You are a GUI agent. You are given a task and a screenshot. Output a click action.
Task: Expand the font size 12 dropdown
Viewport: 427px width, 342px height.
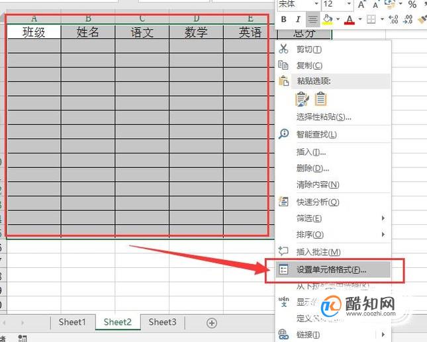point(349,4)
